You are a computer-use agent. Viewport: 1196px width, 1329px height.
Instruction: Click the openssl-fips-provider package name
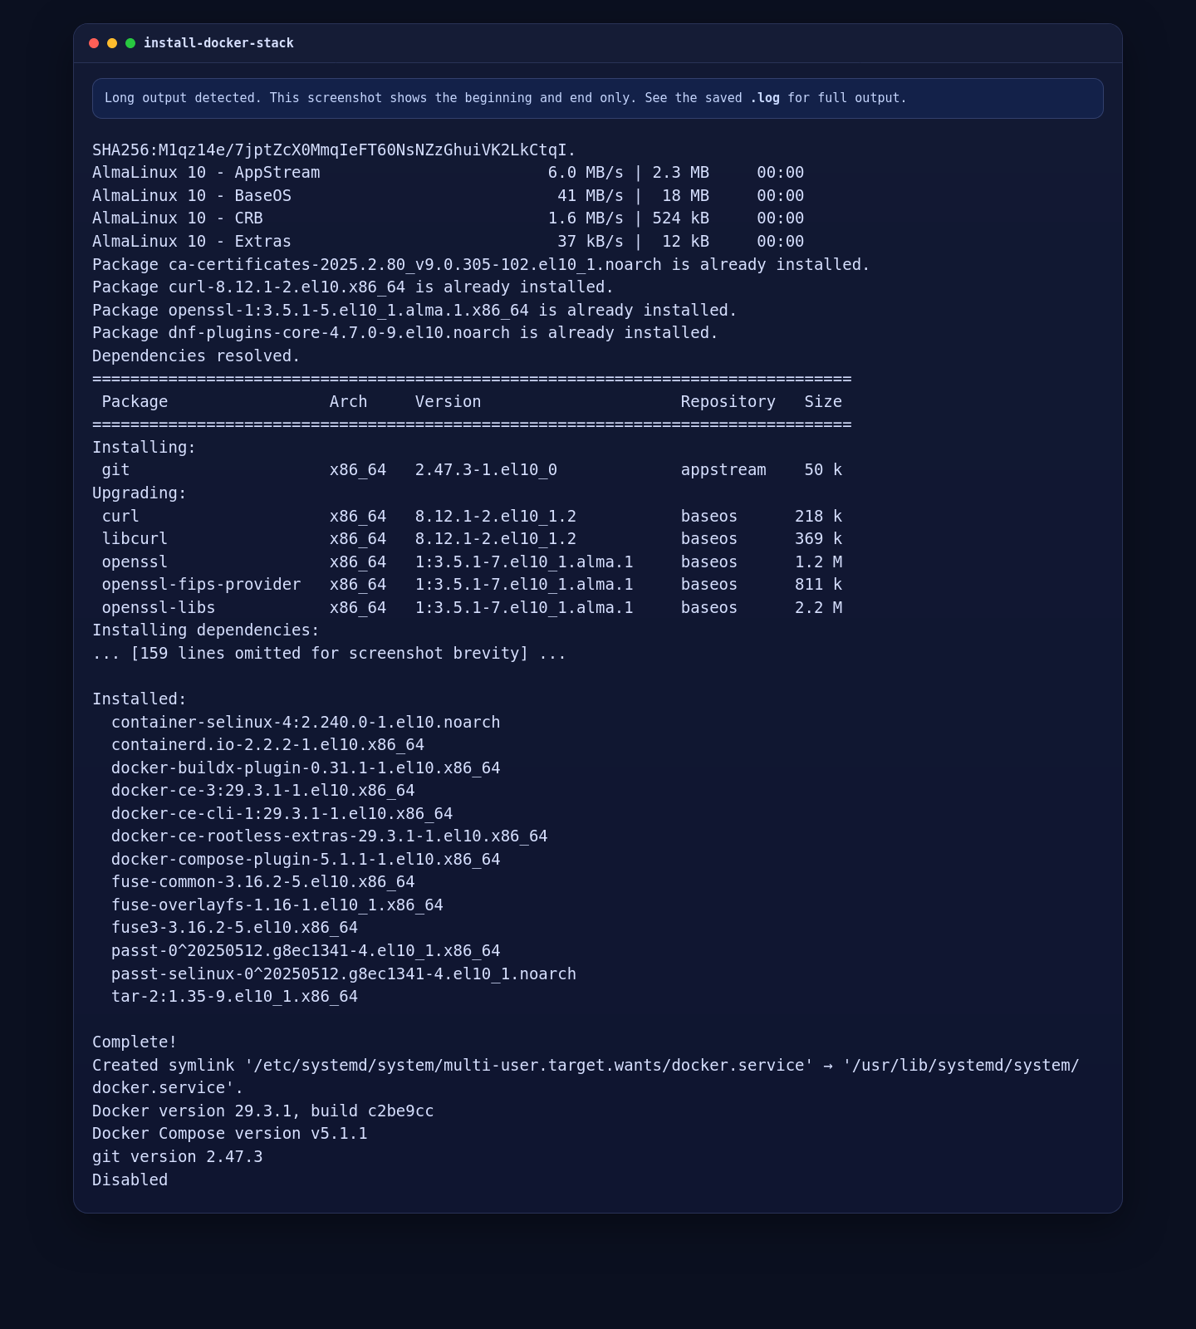pyautogui.click(x=201, y=585)
